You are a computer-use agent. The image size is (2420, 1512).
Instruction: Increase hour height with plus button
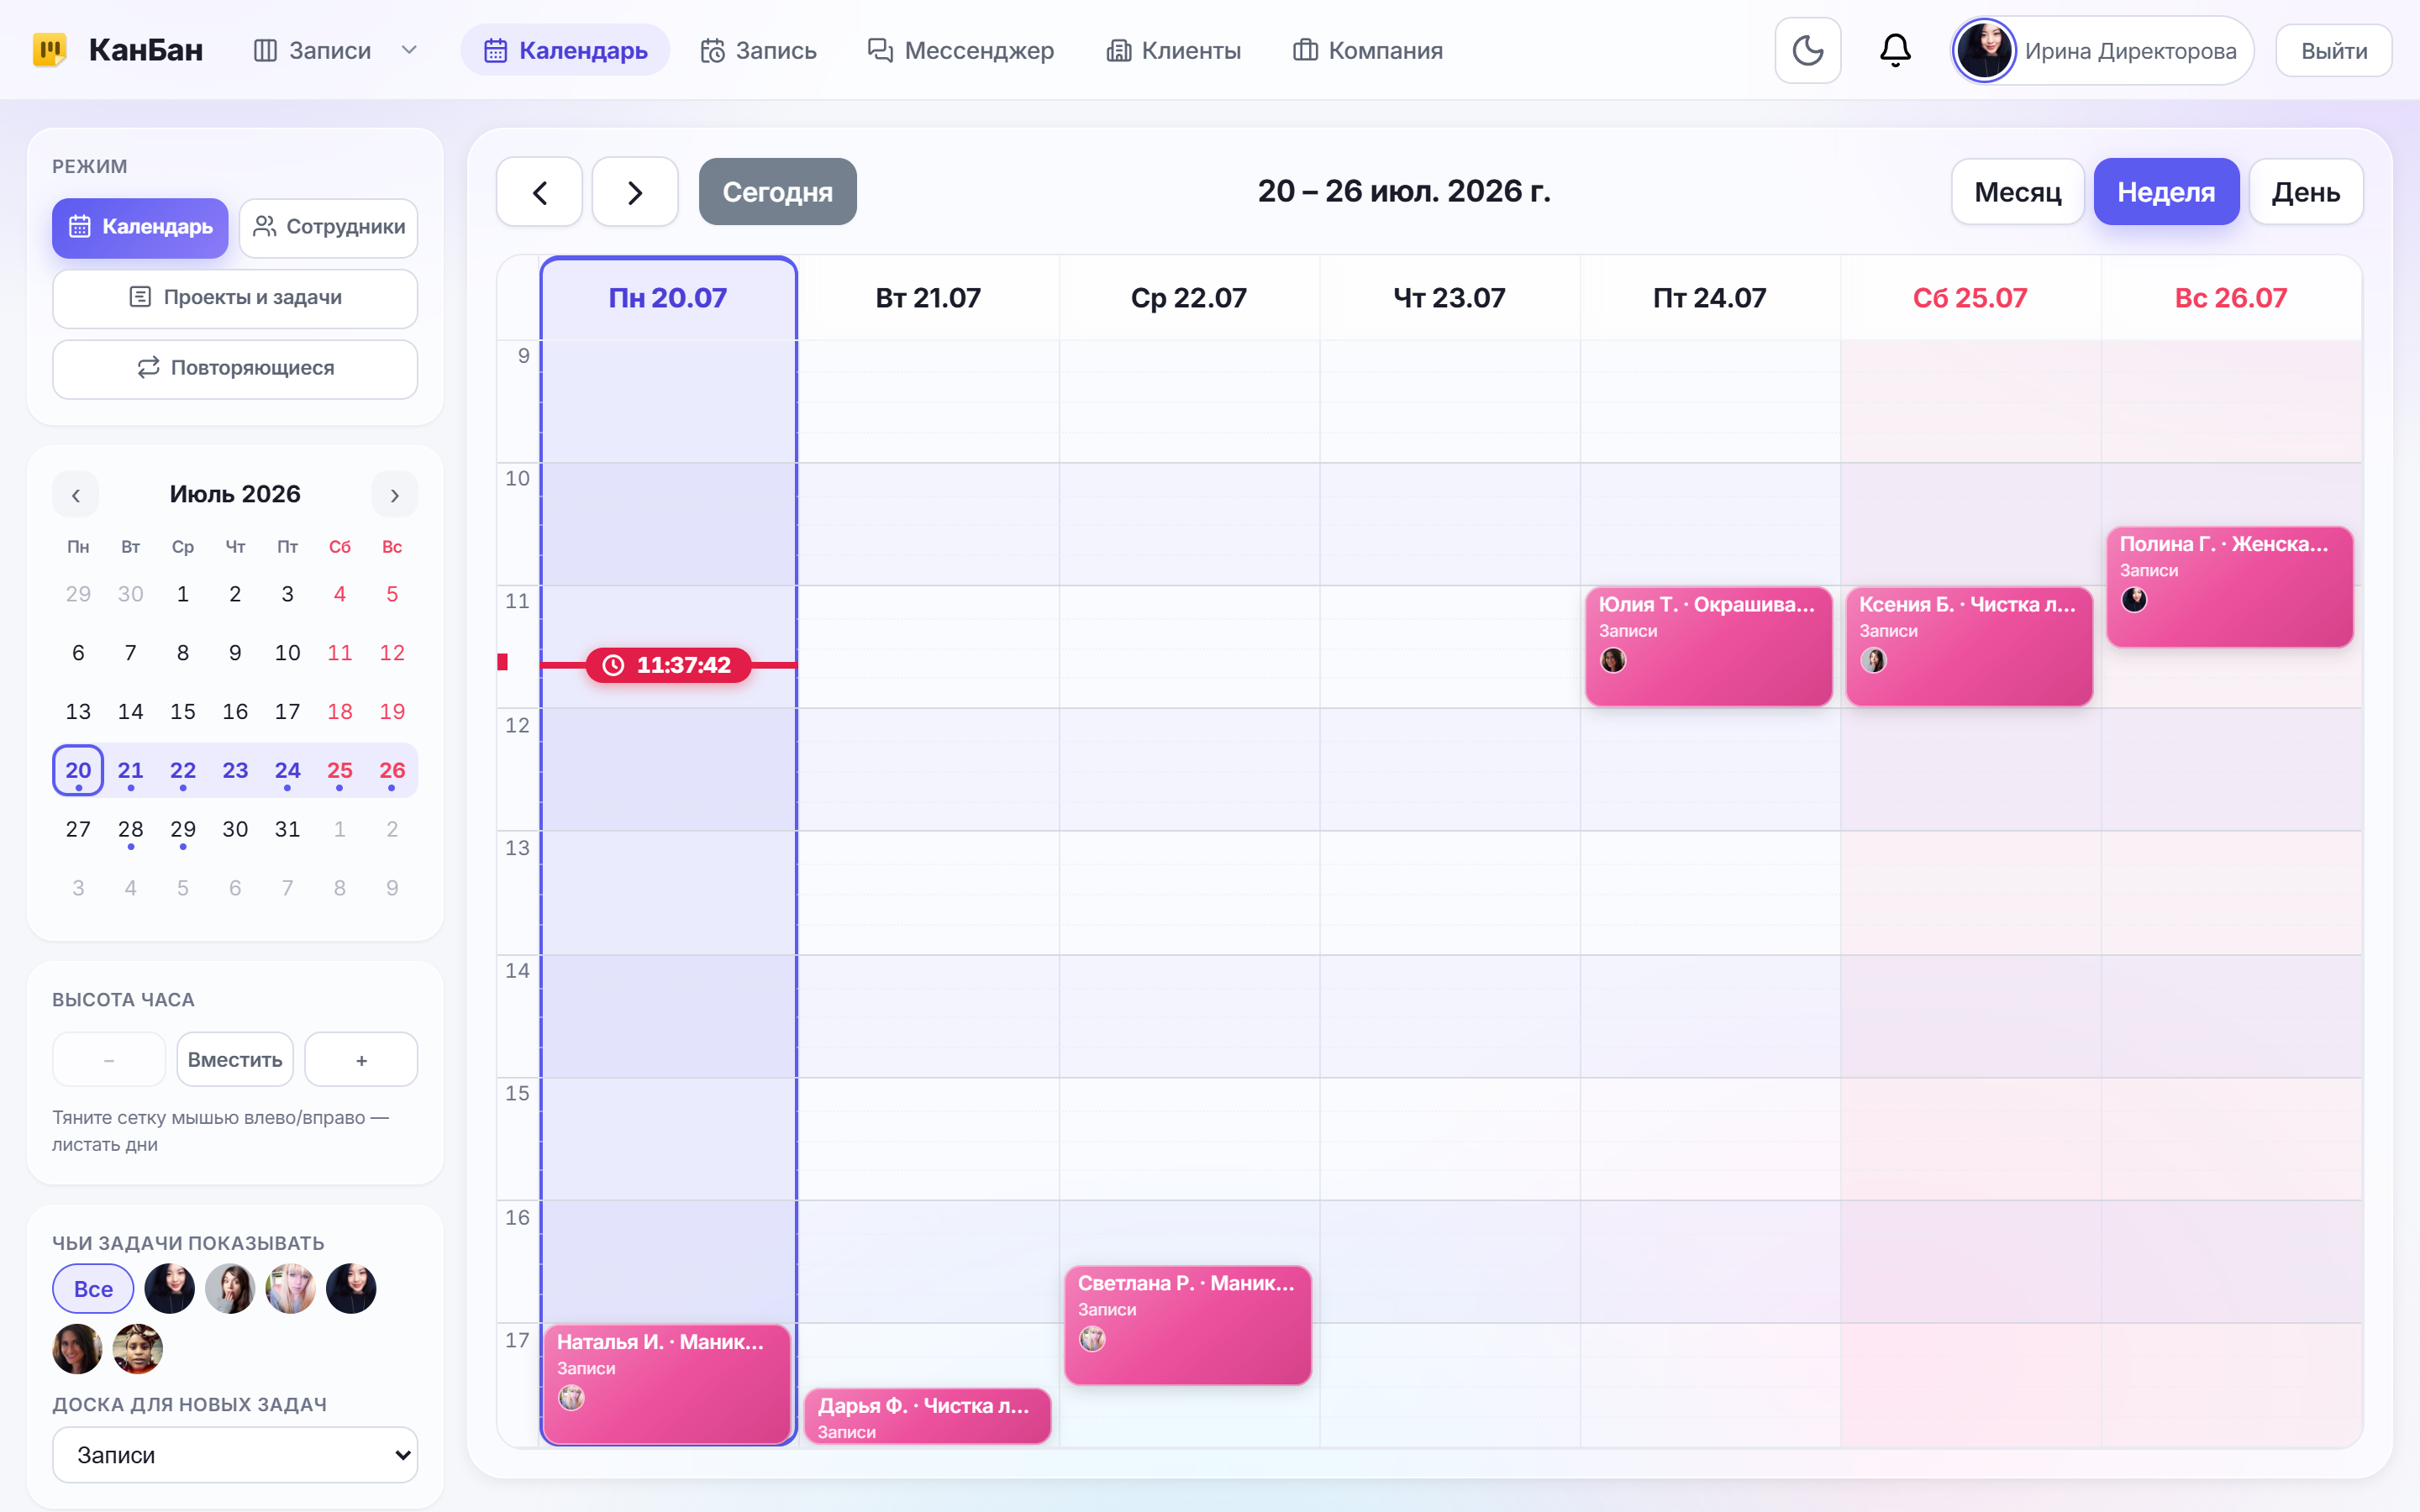(361, 1059)
